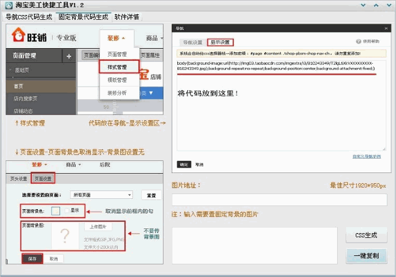396x277 pixels.
Task: Open the 自定义导航示例 link
Action: 367,156
